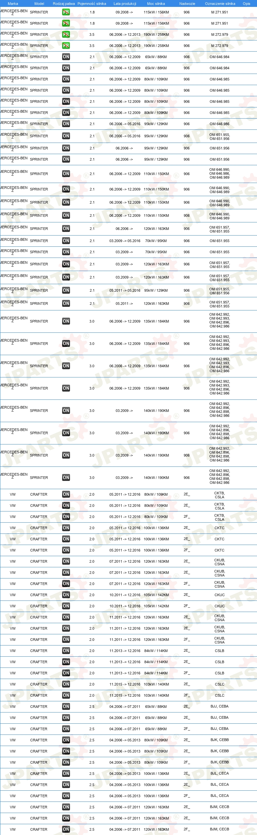
Task: Click the Rodzaj paliwa column header
Action: [x=64, y=4]
